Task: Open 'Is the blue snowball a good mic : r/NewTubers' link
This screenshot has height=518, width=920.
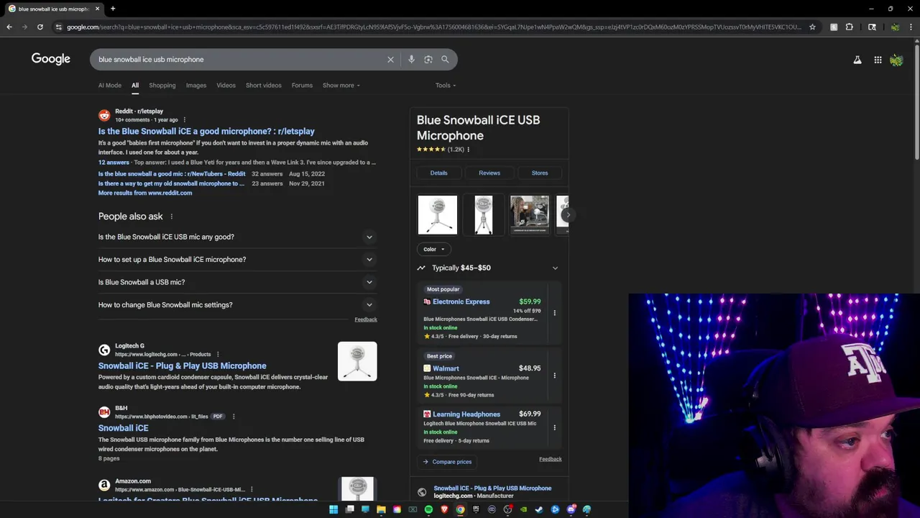Action: click(172, 174)
